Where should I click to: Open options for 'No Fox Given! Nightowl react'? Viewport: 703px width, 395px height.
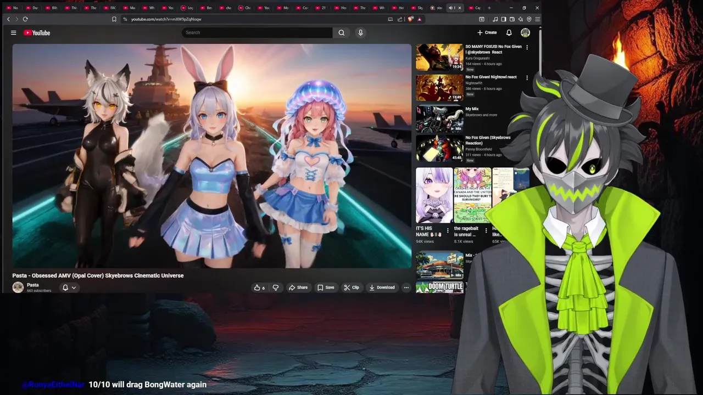click(x=527, y=78)
